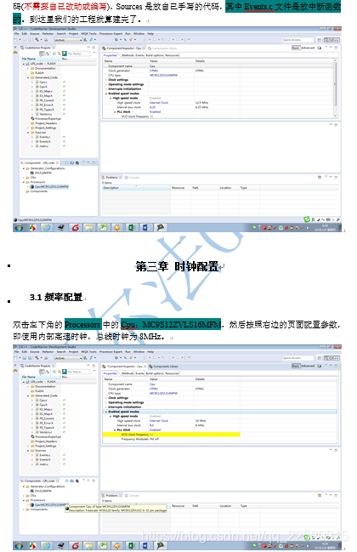The height and width of the screenshot is (552, 357).
Task: Click C/C++ perspective button in upper screenshot
Action: [331, 40]
